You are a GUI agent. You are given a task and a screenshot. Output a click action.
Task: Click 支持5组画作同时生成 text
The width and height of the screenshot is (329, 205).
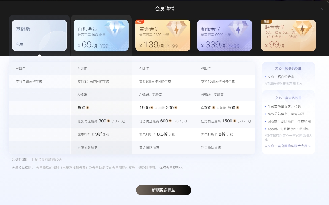click(x=155, y=81)
